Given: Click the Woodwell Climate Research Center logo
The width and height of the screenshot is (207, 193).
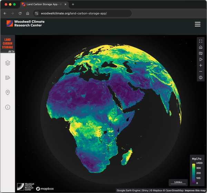Looking at the screenshot, I should click(26, 24).
